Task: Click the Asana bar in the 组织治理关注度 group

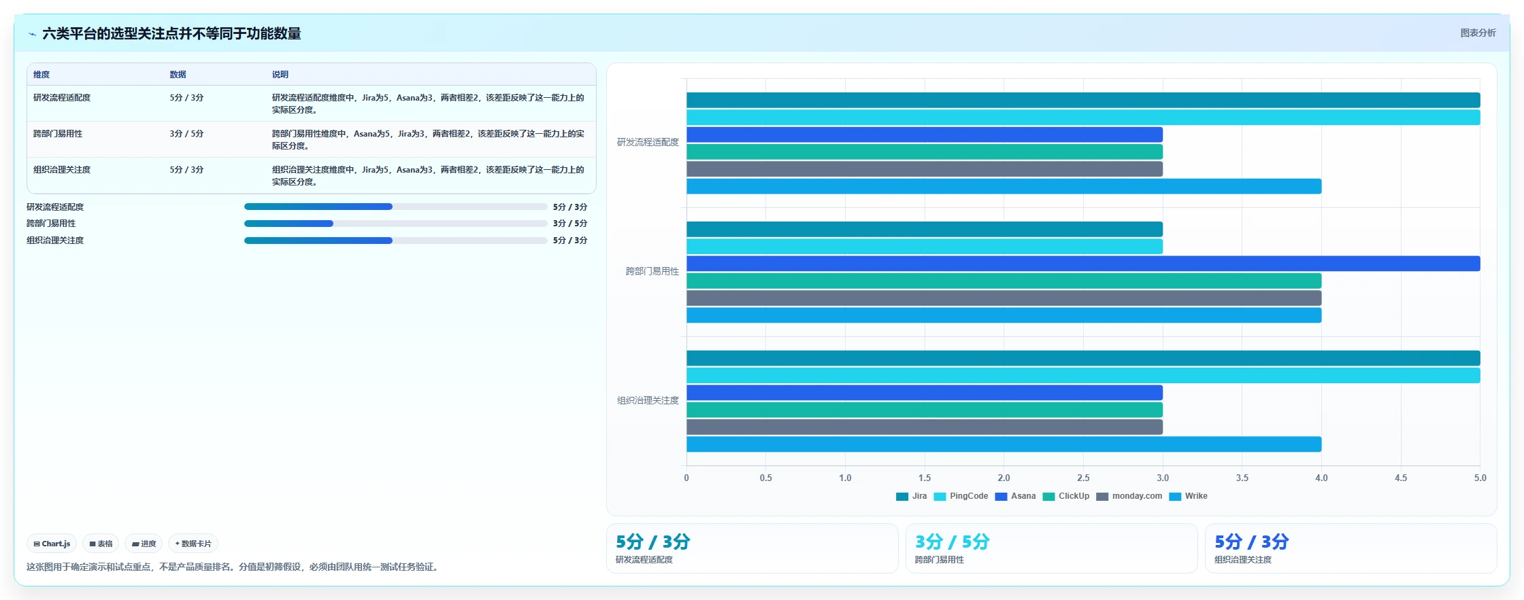Action: pyautogui.click(x=925, y=393)
